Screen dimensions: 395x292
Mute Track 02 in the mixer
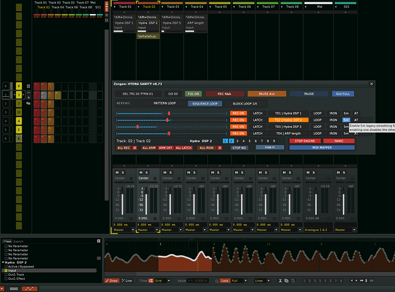pyautogui.click(x=141, y=172)
